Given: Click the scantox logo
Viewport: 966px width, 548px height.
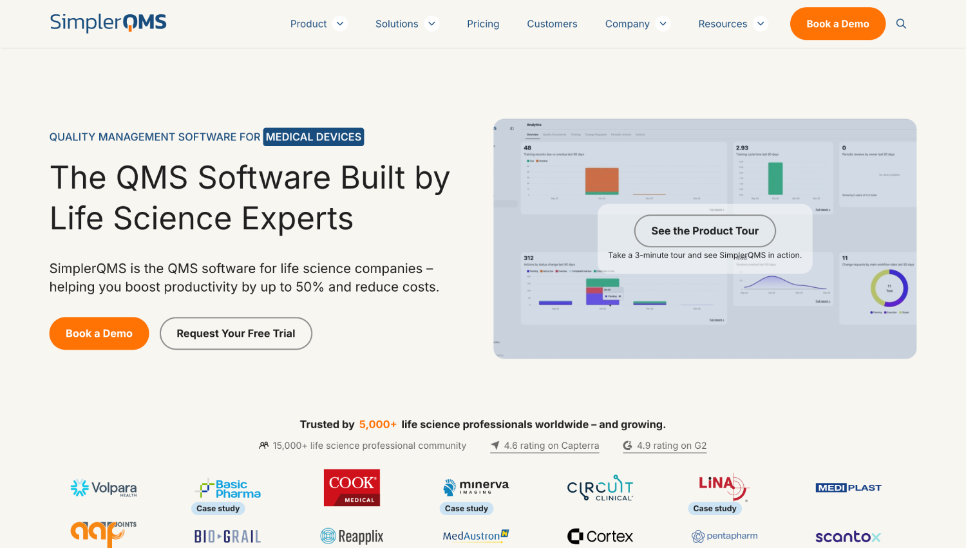Looking at the screenshot, I should point(848,537).
